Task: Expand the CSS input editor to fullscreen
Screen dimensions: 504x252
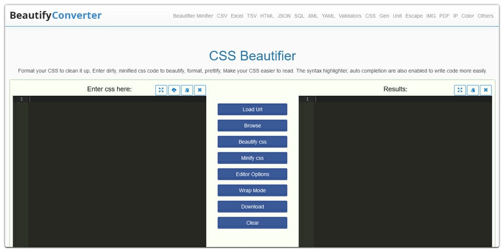Action: click(161, 90)
